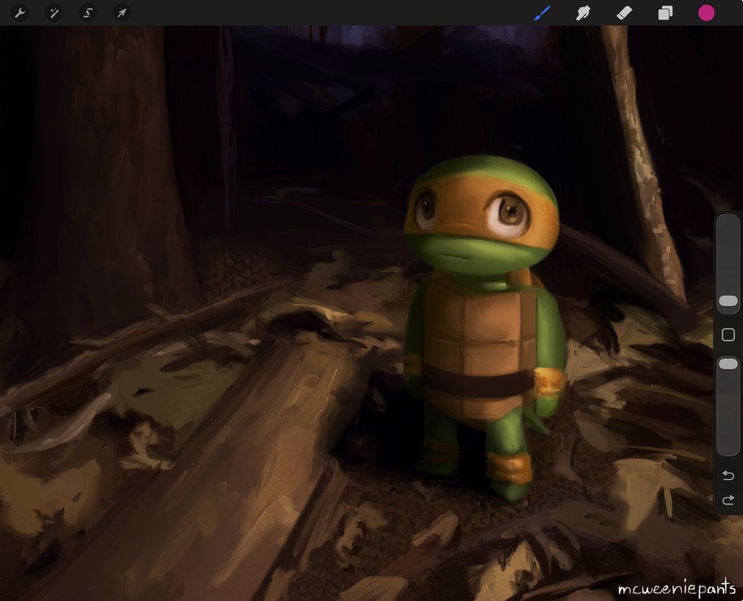
Task: Adjust the brush opacity slider handle
Action: coord(728,363)
